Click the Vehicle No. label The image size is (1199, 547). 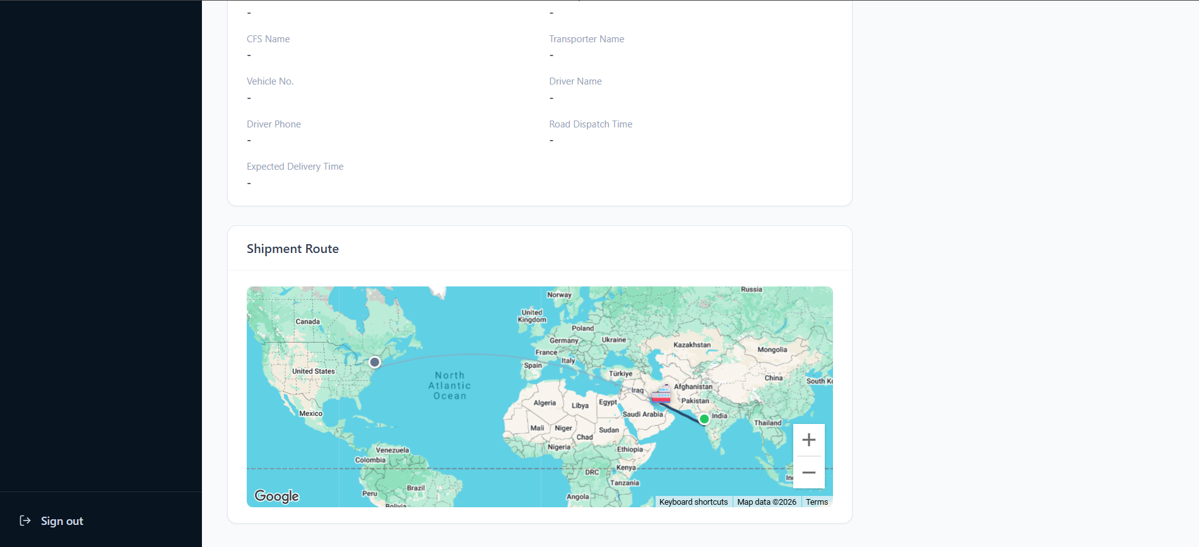pos(270,81)
